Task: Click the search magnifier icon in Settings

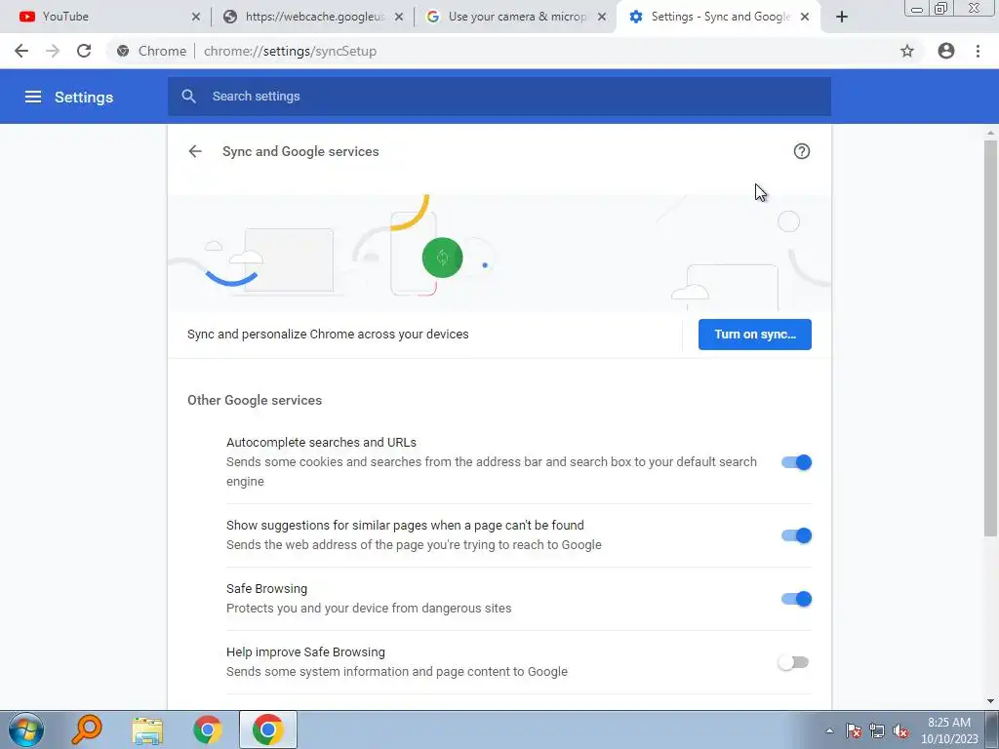Action: pyautogui.click(x=188, y=97)
